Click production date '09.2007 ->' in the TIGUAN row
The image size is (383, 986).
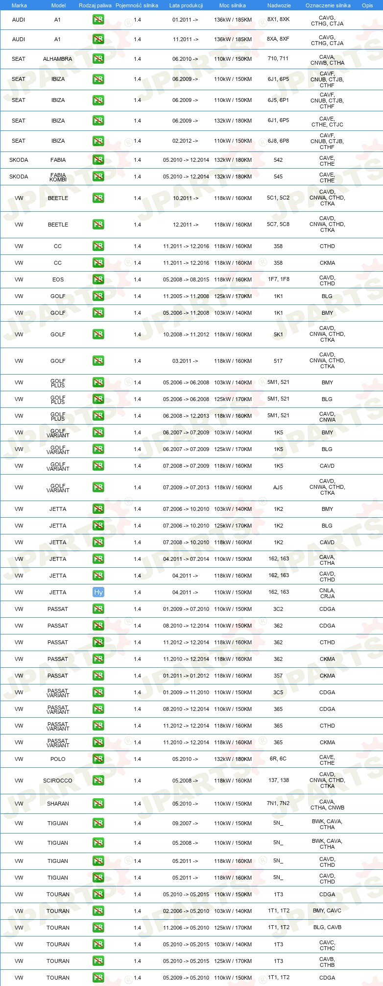click(185, 823)
